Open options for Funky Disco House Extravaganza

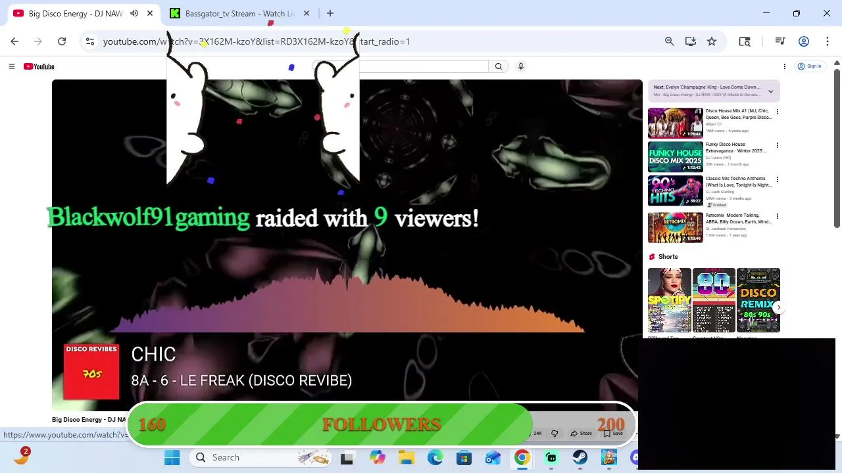point(777,145)
